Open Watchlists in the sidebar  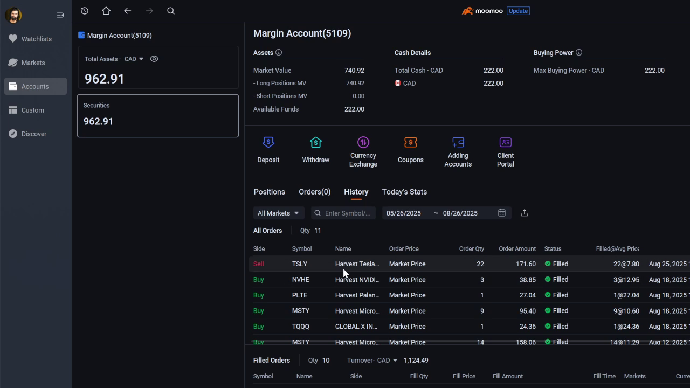tap(36, 39)
